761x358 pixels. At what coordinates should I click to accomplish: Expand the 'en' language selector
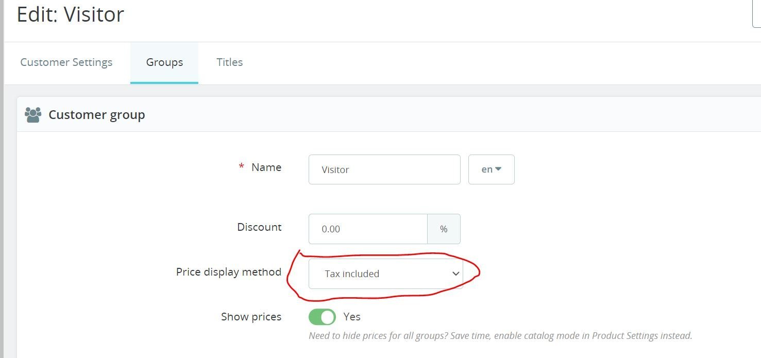[491, 169]
